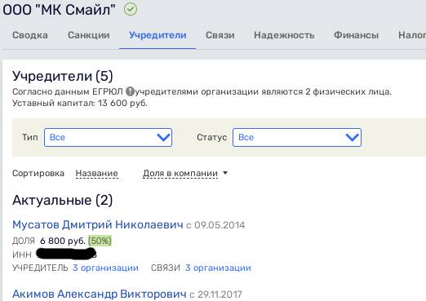The image size is (426, 301).
Task: Toggle sort direction triangle next to Доля в компании
Action: [225, 173]
